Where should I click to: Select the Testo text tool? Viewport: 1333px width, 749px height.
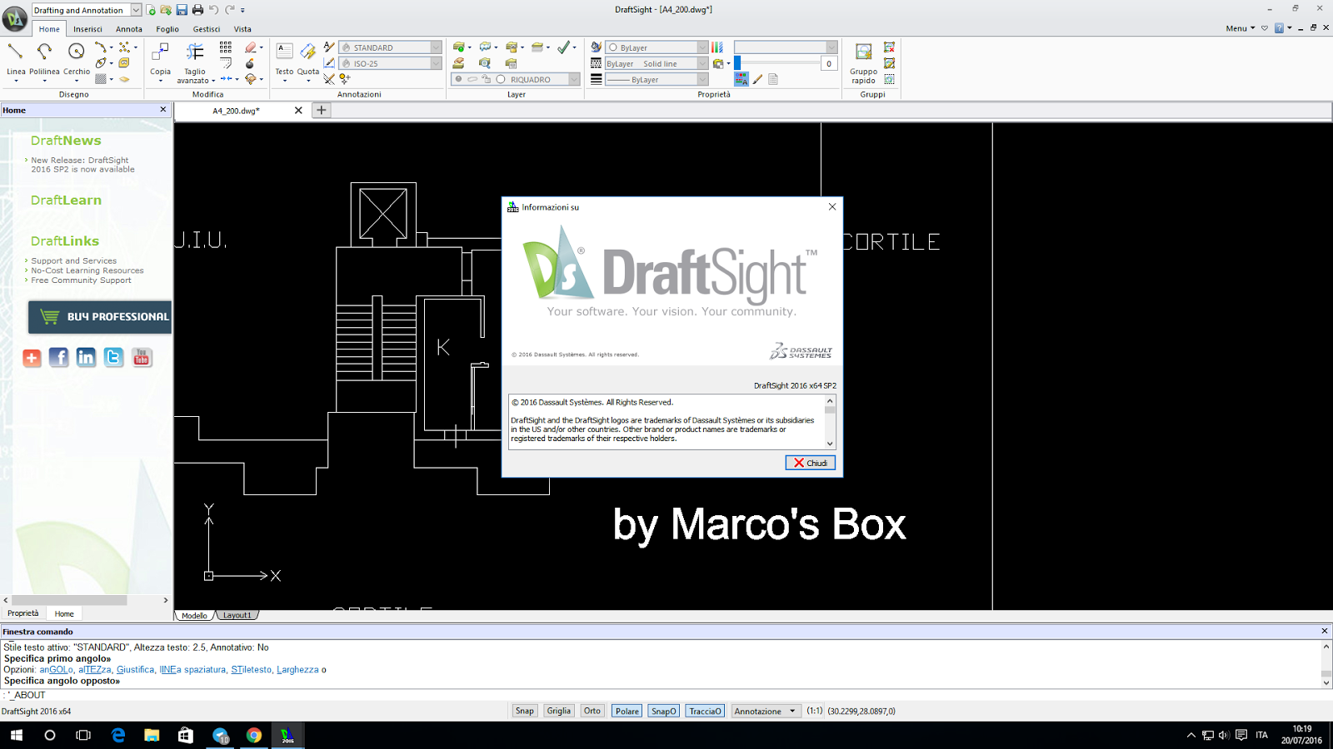[x=284, y=52]
